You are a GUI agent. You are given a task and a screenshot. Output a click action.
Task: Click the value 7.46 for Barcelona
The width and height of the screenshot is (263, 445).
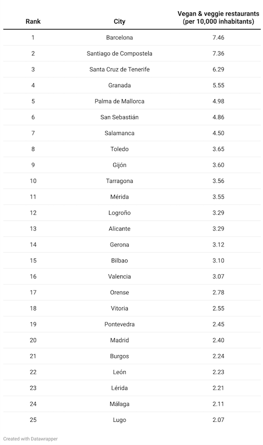(x=218, y=38)
